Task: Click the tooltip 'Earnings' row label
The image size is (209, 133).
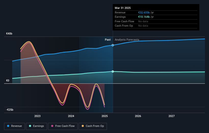Action: (x=120, y=17)
